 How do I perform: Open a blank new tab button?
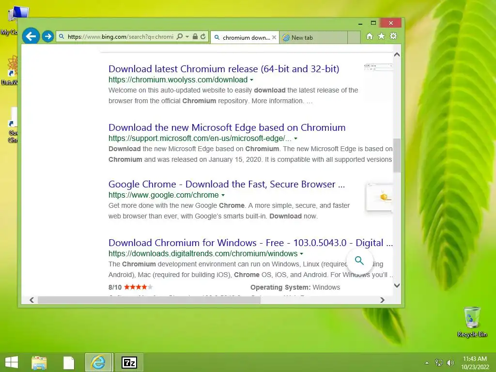click(354, 37)
